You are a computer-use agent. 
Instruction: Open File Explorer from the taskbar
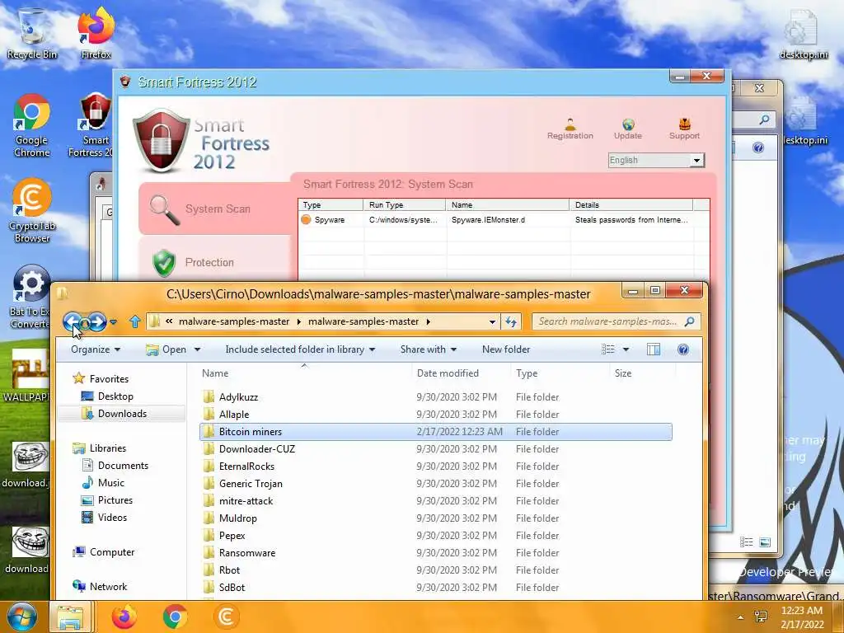pos(71,617)
